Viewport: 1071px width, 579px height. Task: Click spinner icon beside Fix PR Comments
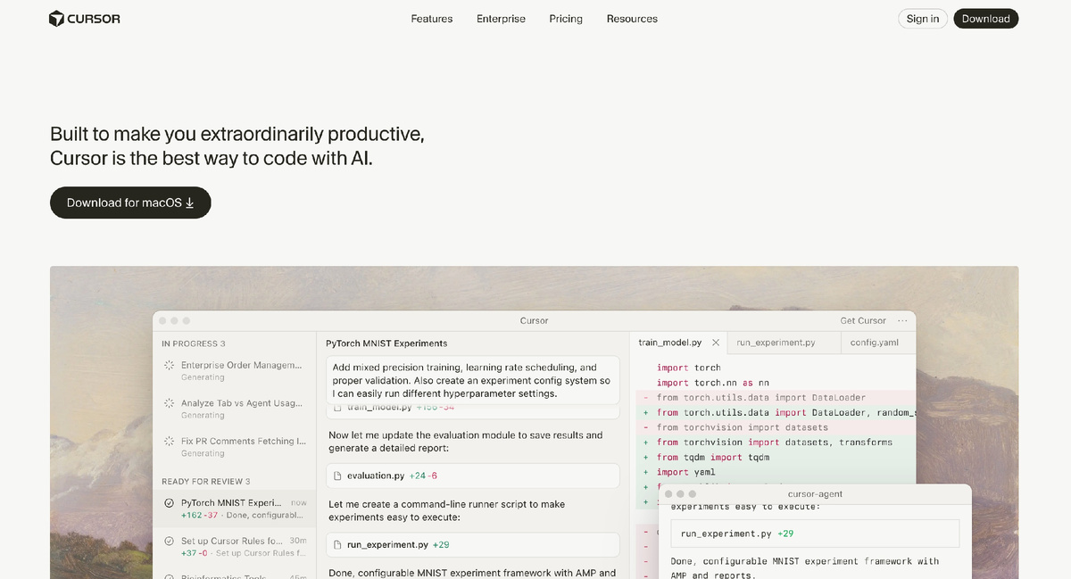click(170, 441)
